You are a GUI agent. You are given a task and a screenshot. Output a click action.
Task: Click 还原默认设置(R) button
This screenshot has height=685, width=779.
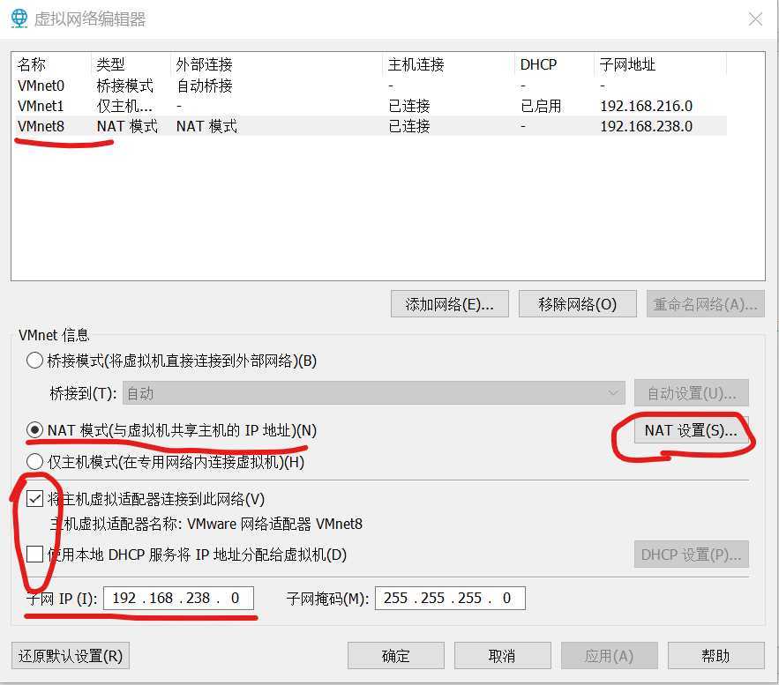tap(71, 656)
